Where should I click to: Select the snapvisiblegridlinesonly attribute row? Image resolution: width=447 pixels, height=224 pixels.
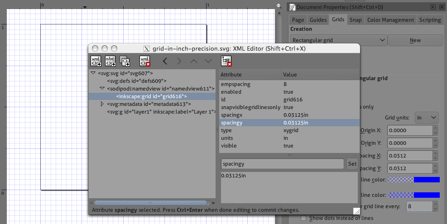click(x=289, y=107)
